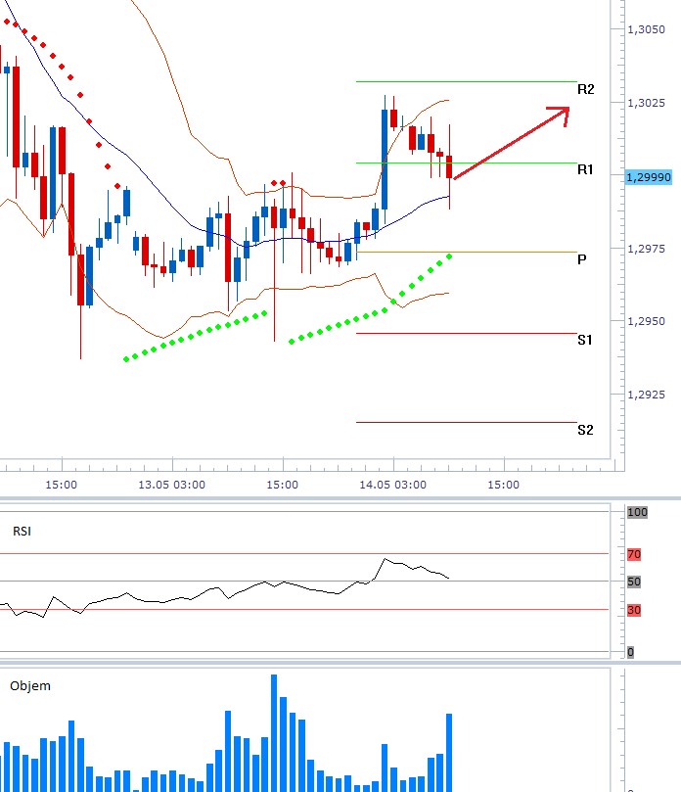Viewport: 681px width, 792px height.
Task: Click the RSI 100 scale tag
Action: coord(637,512)
